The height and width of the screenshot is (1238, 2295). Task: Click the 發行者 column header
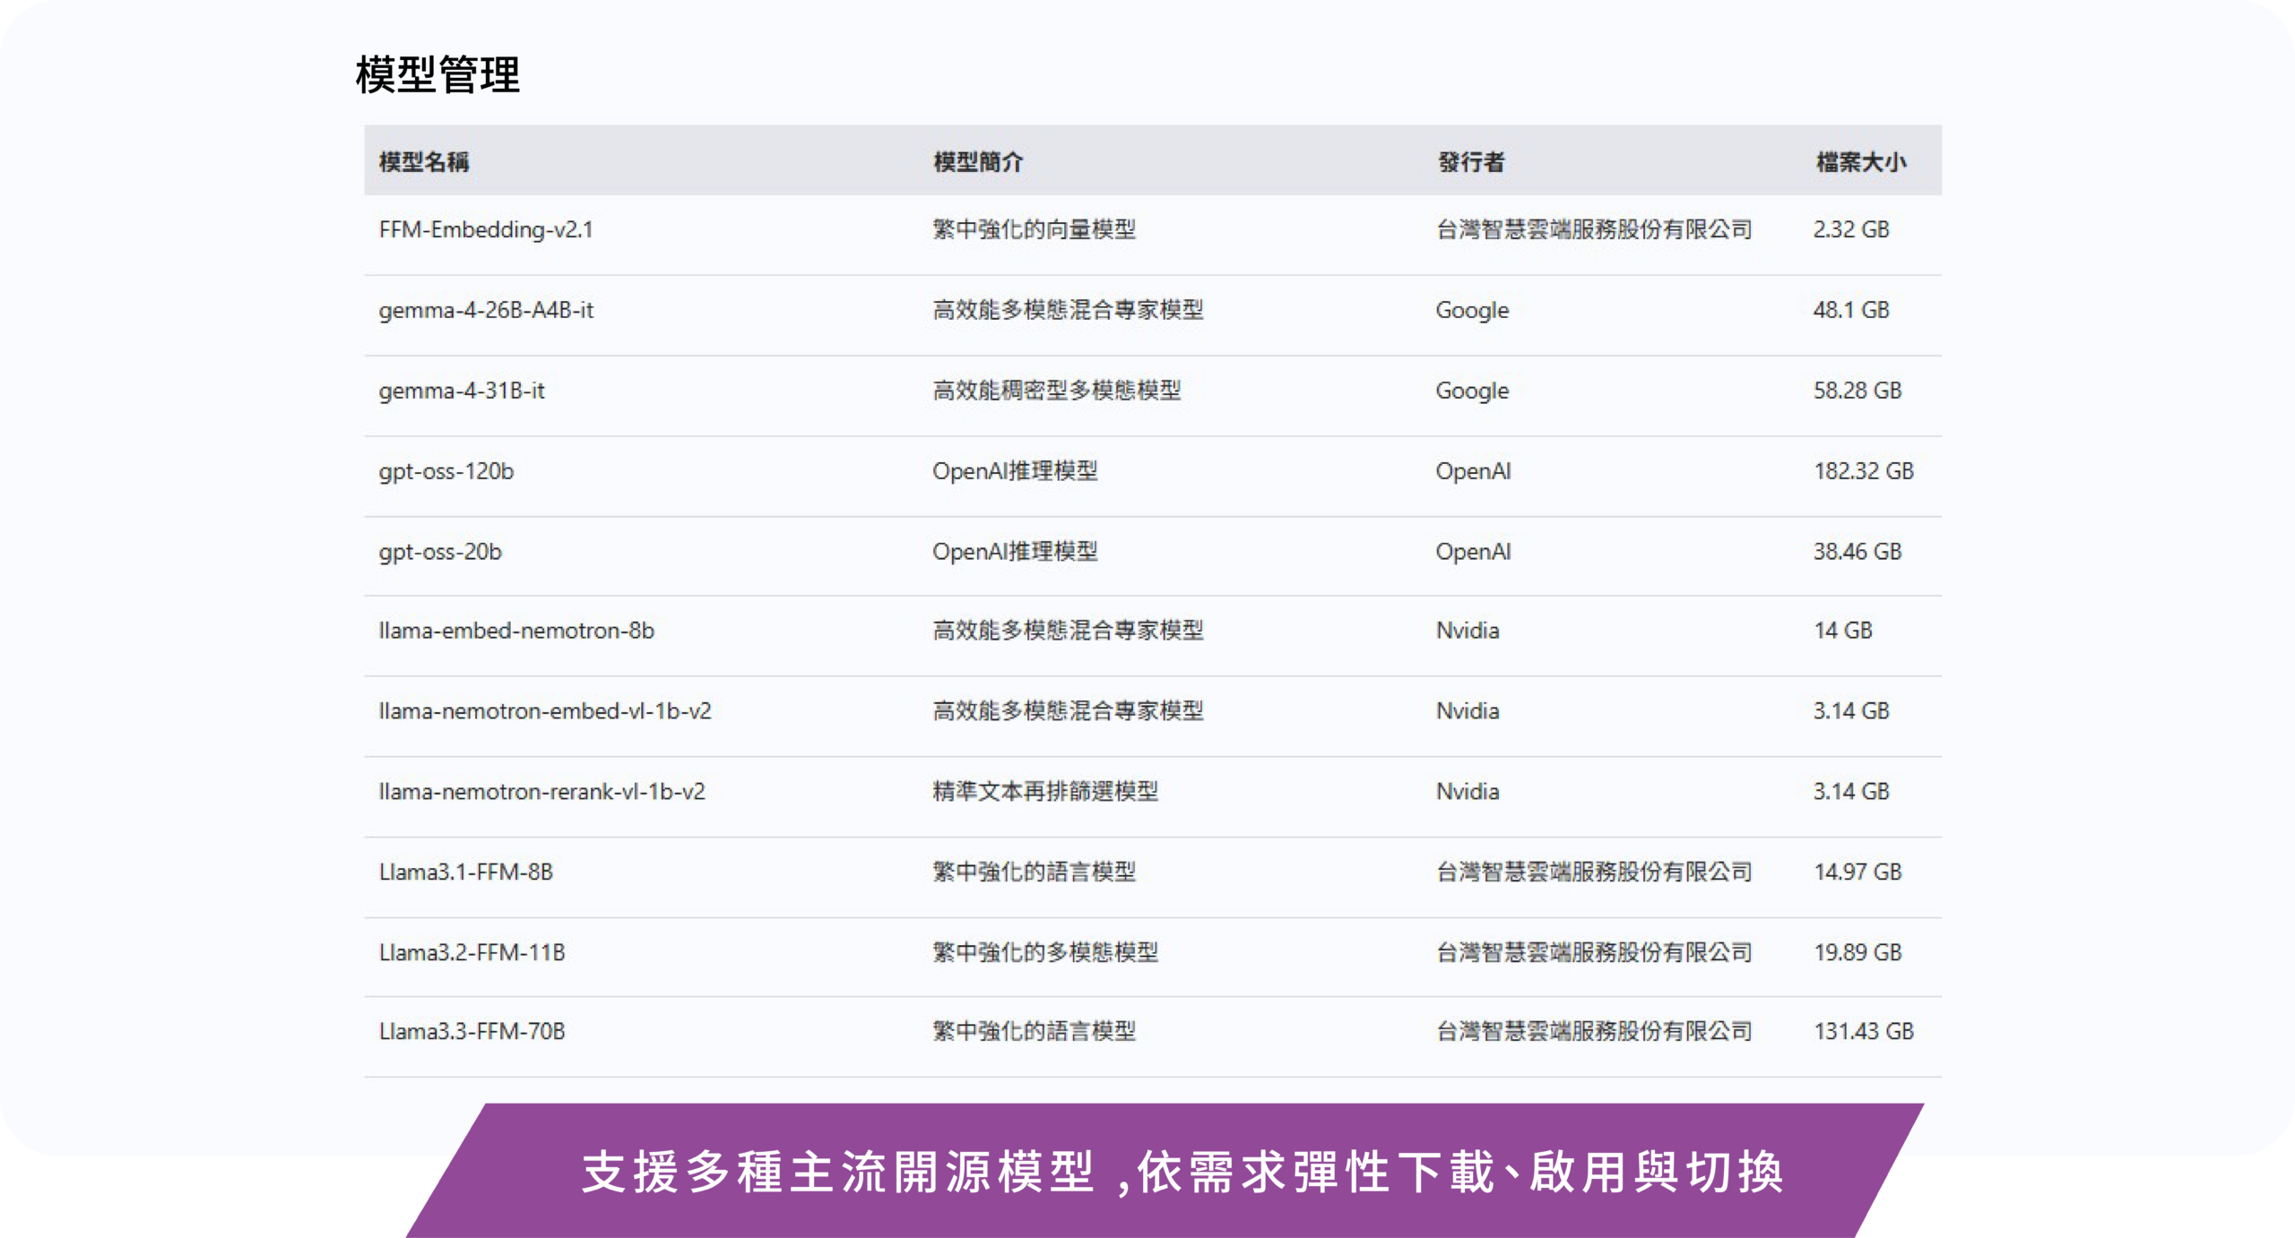pos(1471,162)
